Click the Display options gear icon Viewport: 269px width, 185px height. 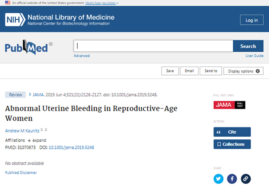[x=258, y=71]
